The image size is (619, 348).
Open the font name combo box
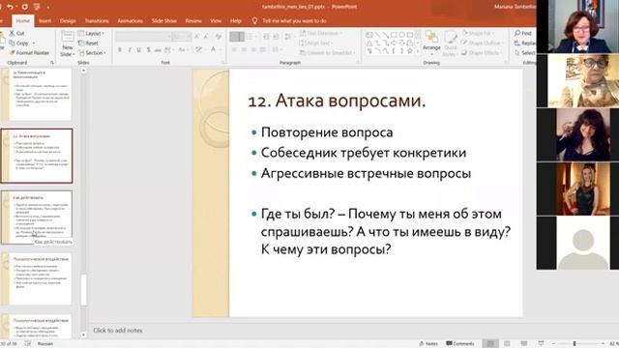pos(144,37)
